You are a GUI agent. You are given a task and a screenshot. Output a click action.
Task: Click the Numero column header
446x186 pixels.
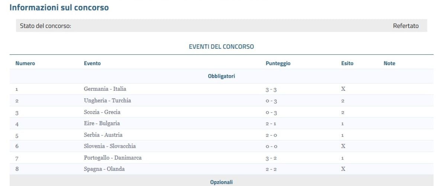point(25,64)
